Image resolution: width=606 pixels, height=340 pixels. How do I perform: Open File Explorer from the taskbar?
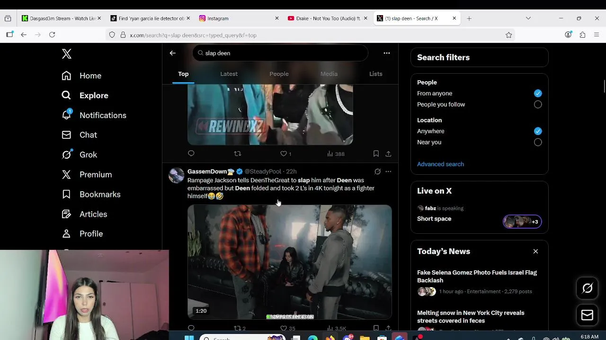click(x=365, y=337)
